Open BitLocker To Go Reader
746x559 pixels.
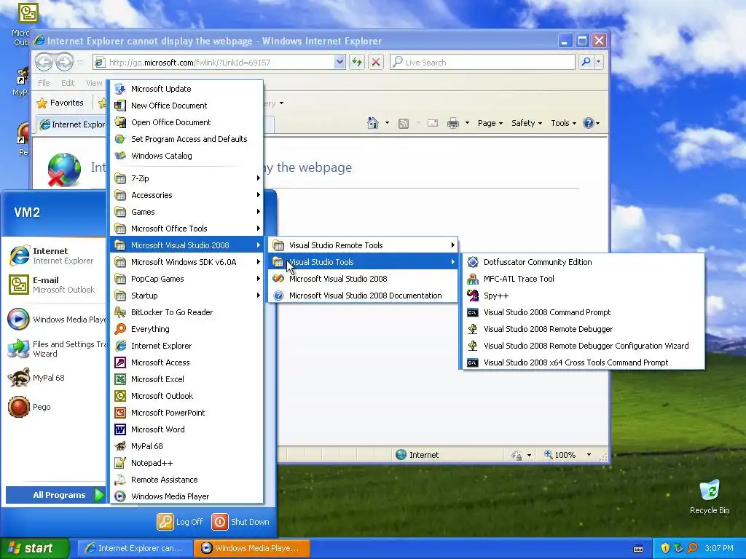coord(187,312)
